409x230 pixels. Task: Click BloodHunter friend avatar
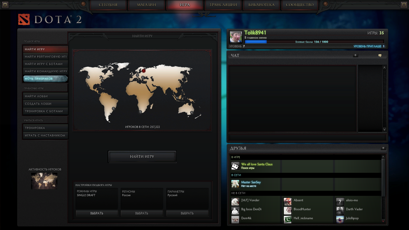[288, 211]
